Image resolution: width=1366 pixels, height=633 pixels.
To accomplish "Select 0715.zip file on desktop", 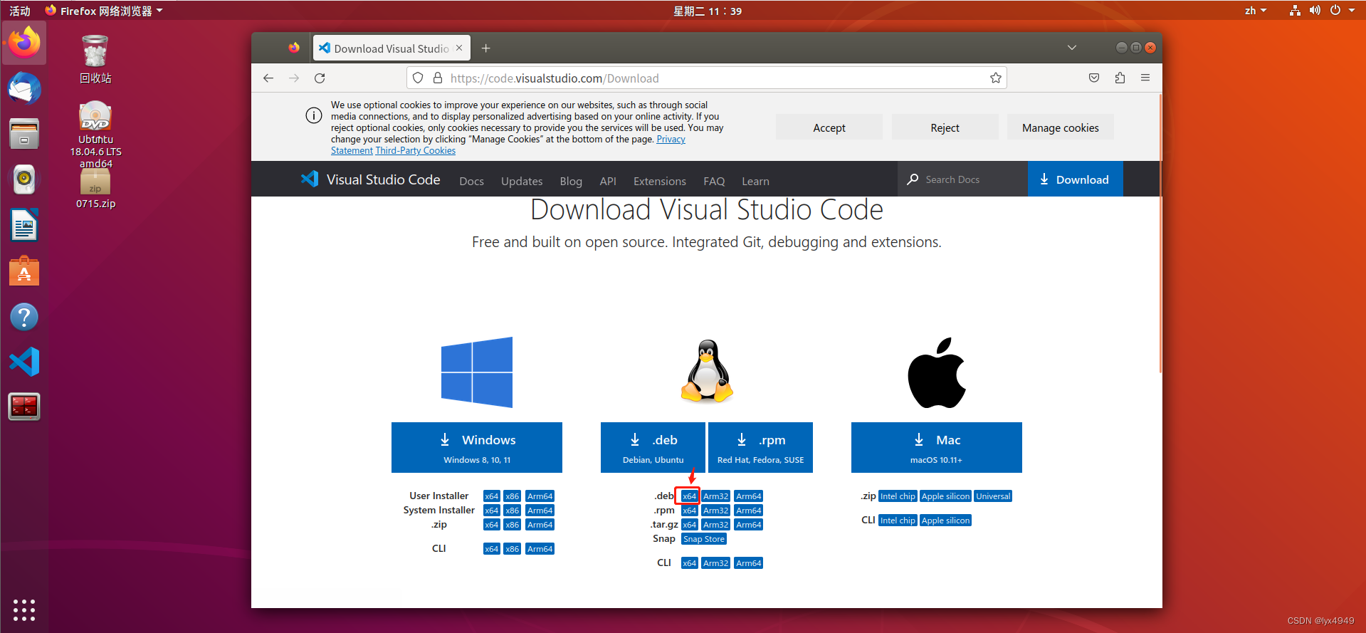I will [95, 189].
